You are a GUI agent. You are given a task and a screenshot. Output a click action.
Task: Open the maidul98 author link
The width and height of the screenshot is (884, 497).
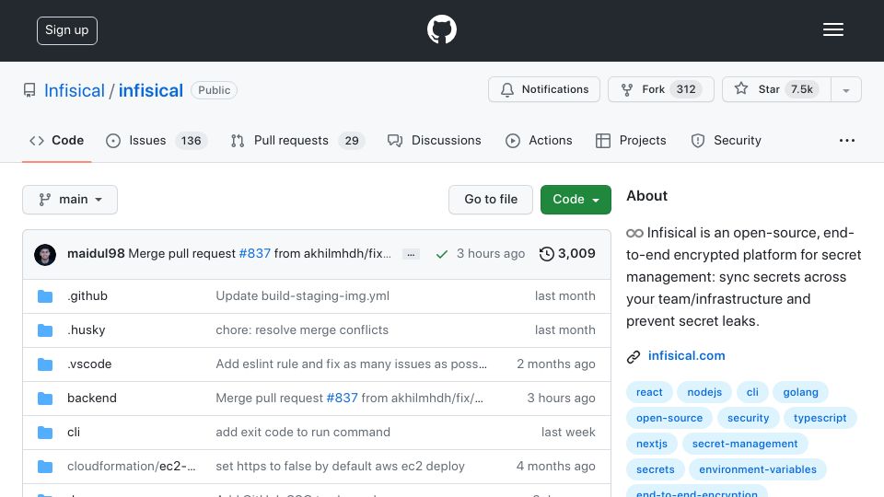[96, 254]
